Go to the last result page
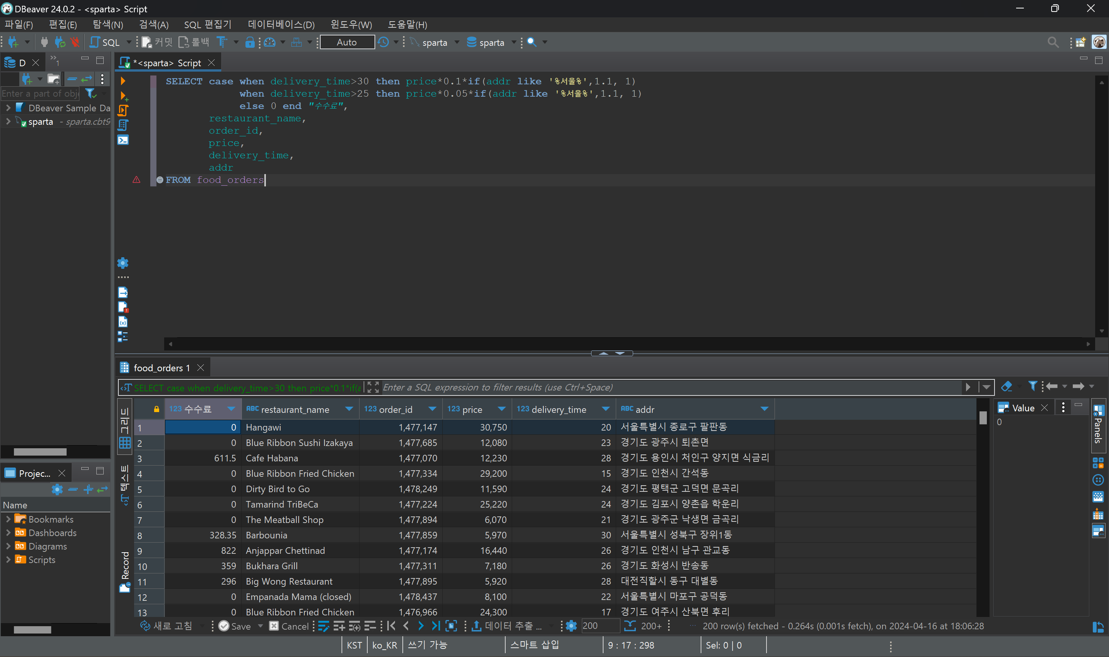This screenshot has width=1109, height=657. [436, 626]
